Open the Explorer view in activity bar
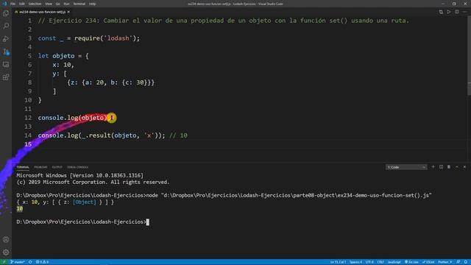This screenshot has height=265, width=471. pos(6,13)
